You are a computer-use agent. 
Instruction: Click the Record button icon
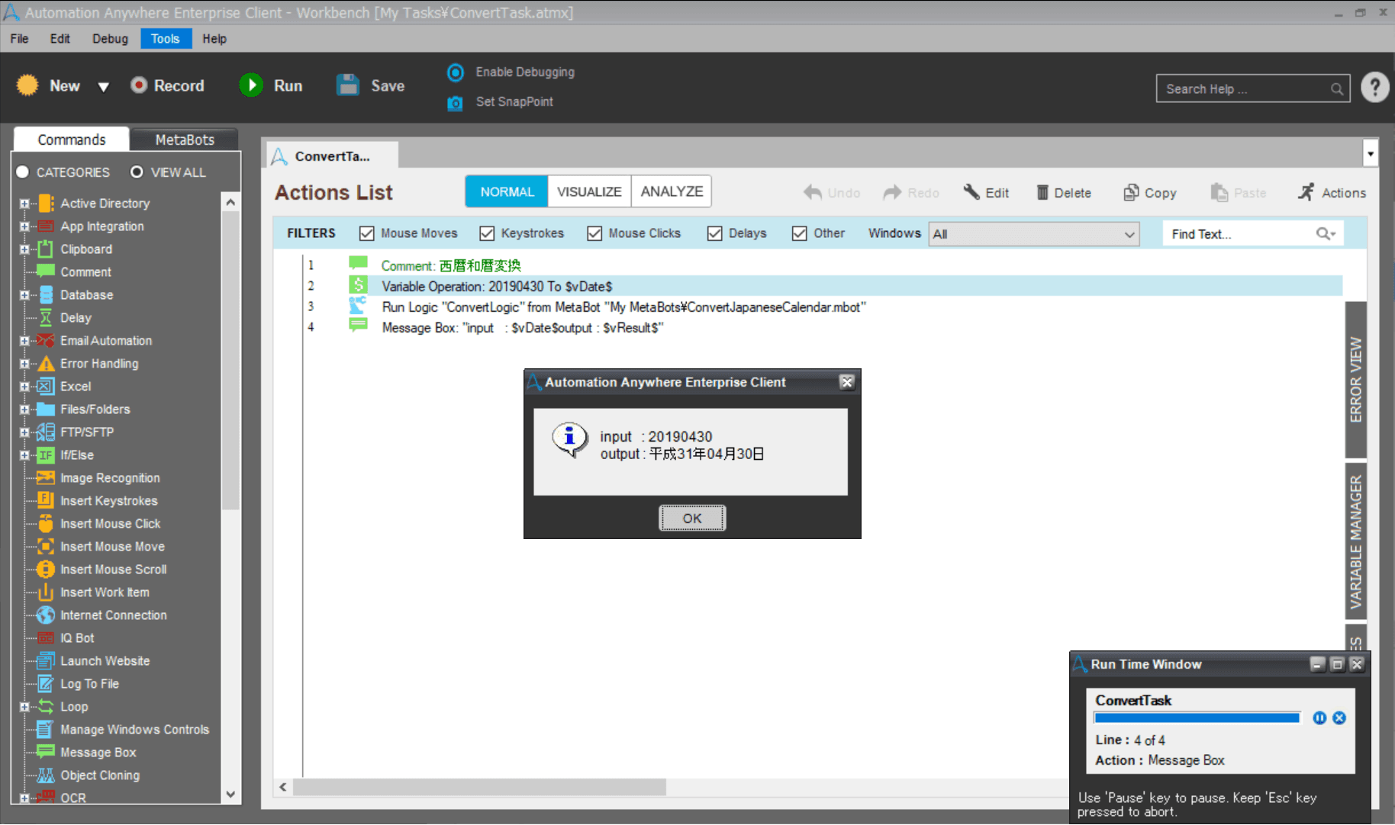click(138, 85)
